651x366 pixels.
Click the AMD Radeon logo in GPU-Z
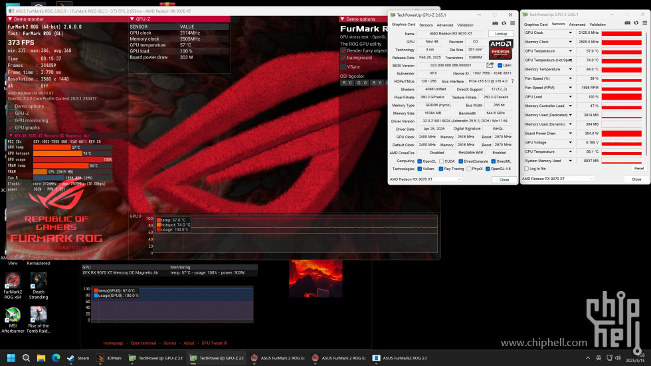tap(501, 49)
